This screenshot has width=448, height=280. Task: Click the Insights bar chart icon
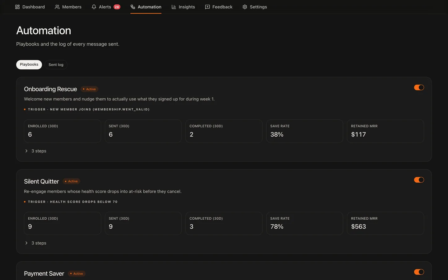tap(174, 7)
